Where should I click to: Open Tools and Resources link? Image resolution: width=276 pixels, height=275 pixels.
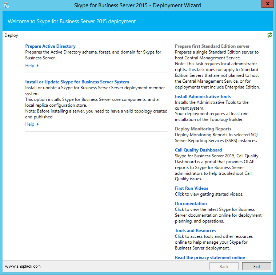(195, 231)
